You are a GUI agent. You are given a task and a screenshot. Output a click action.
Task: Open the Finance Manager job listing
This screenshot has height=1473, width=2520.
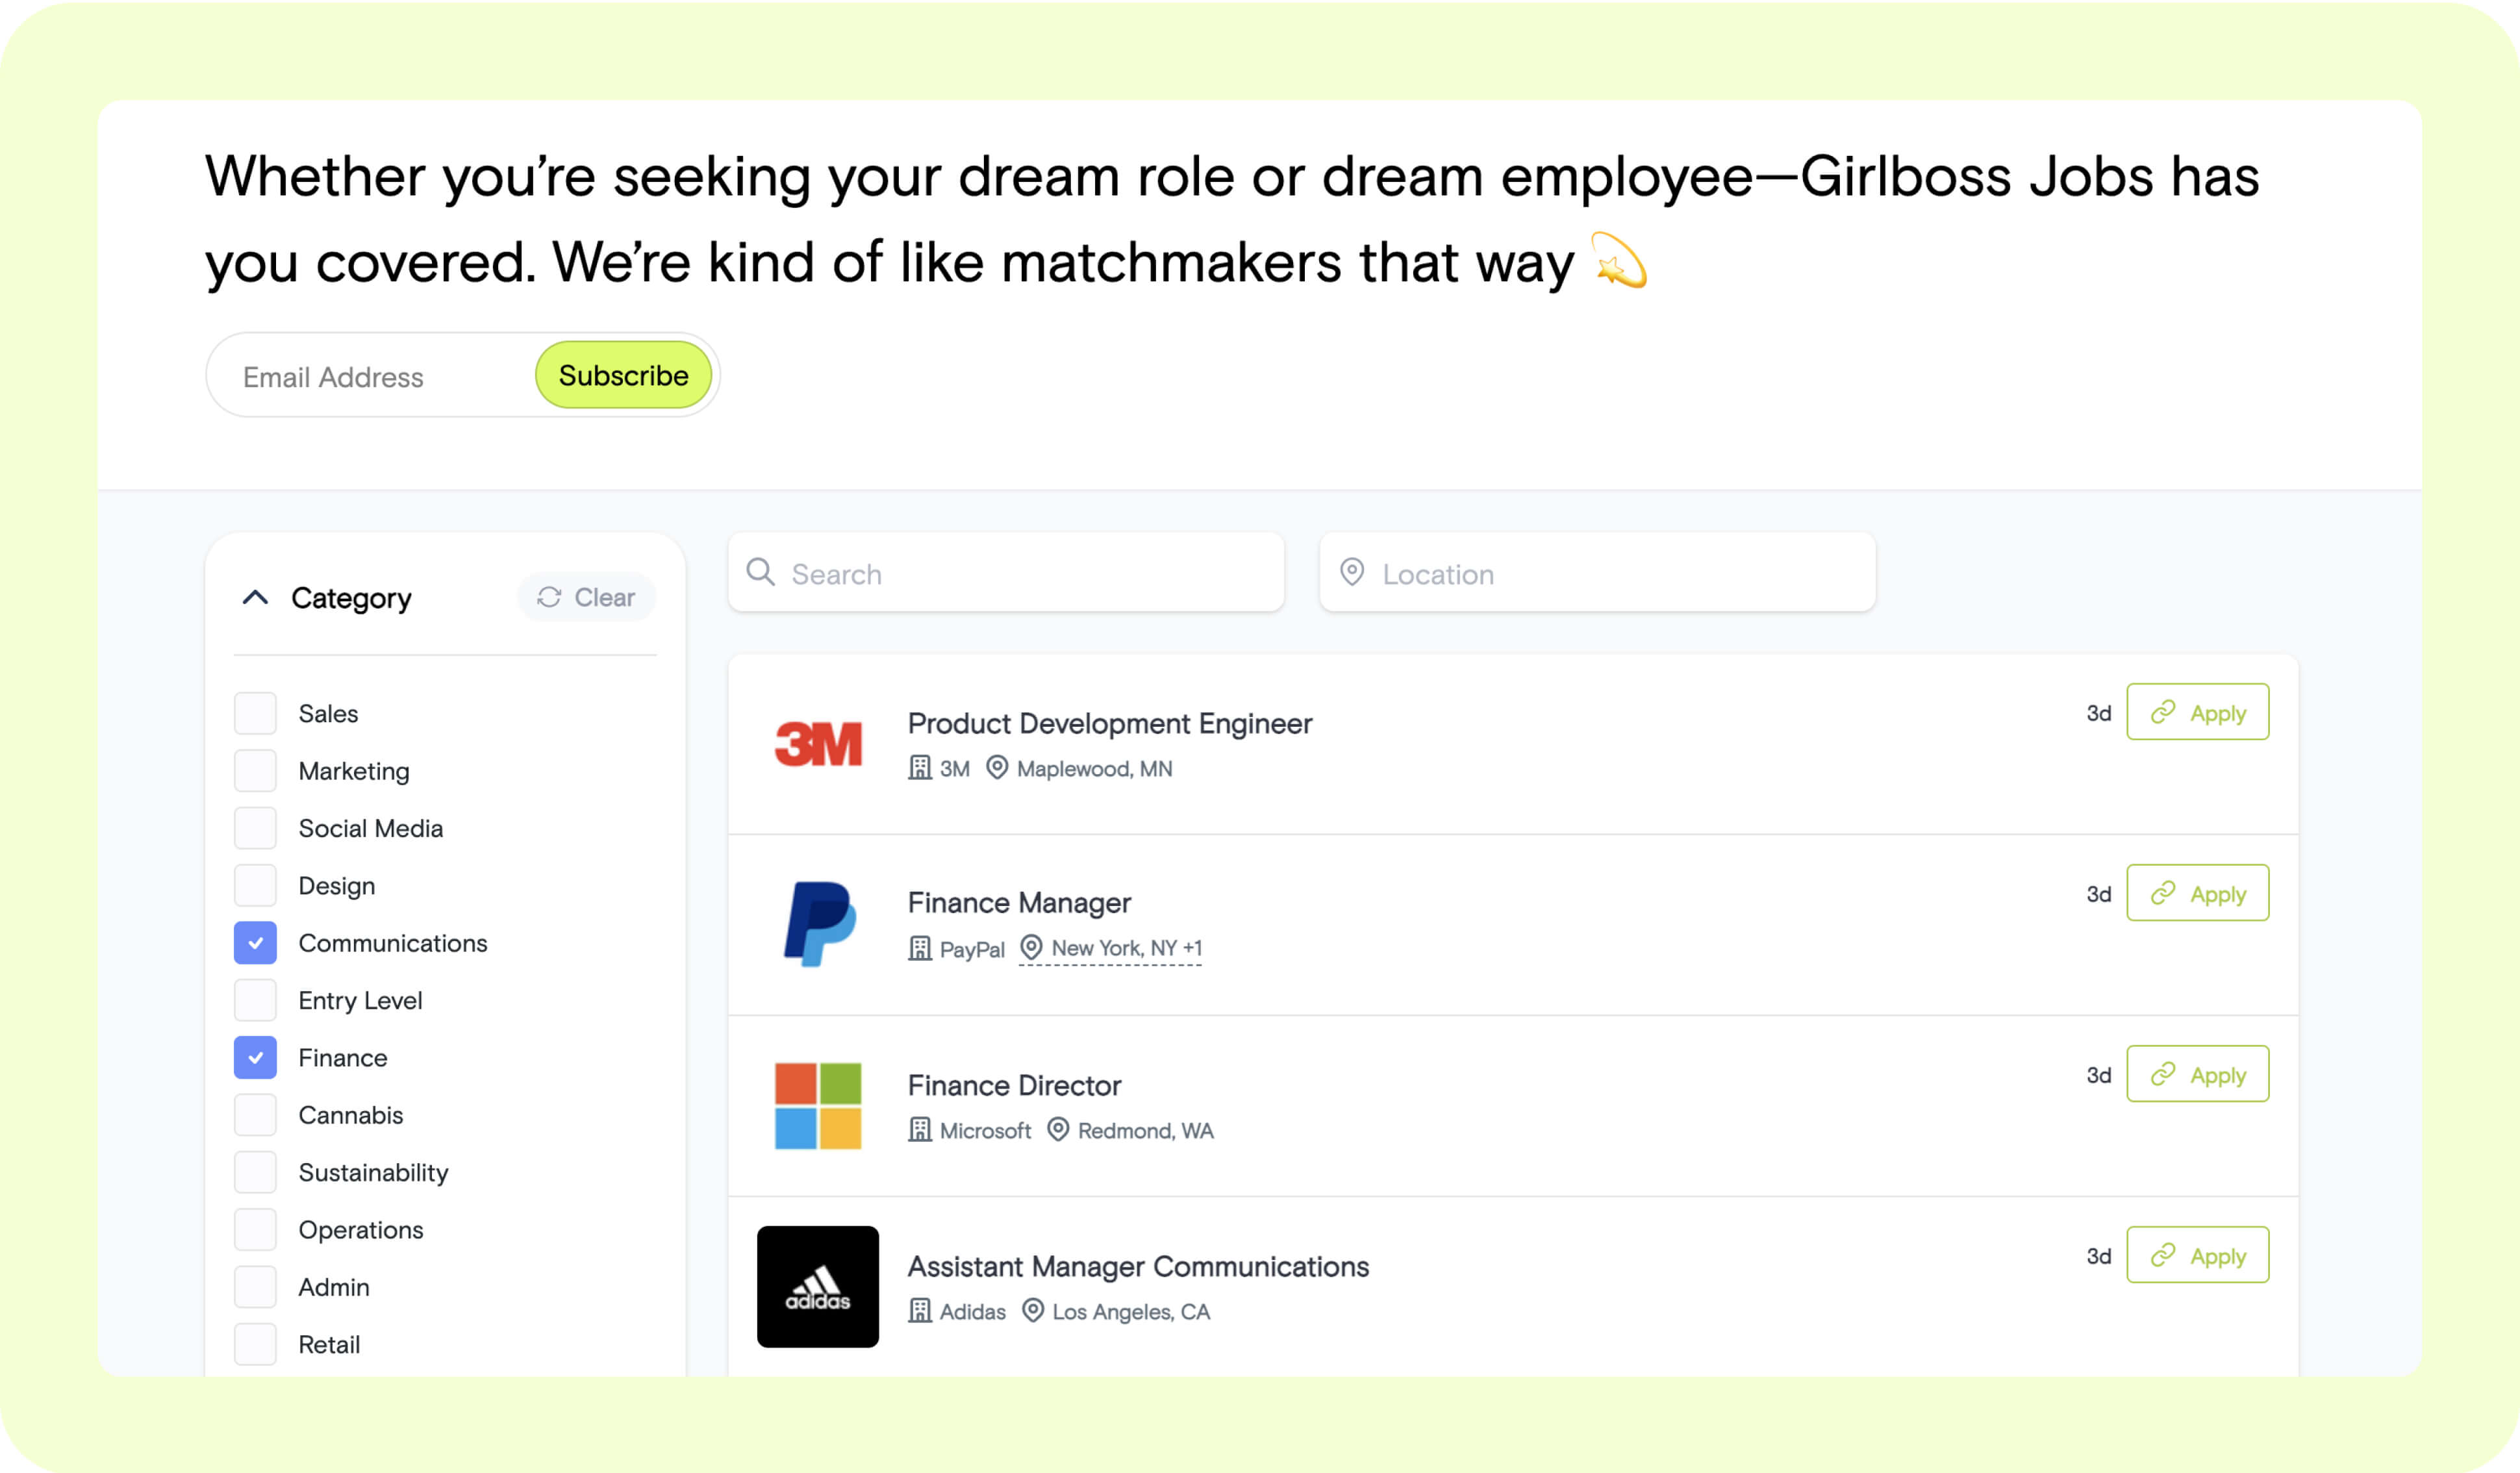[x=1018, y=903]
